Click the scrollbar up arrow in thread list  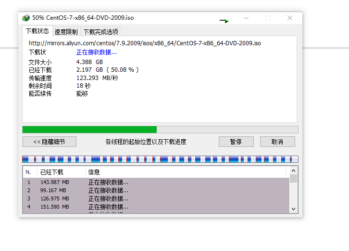coord(294,171)
